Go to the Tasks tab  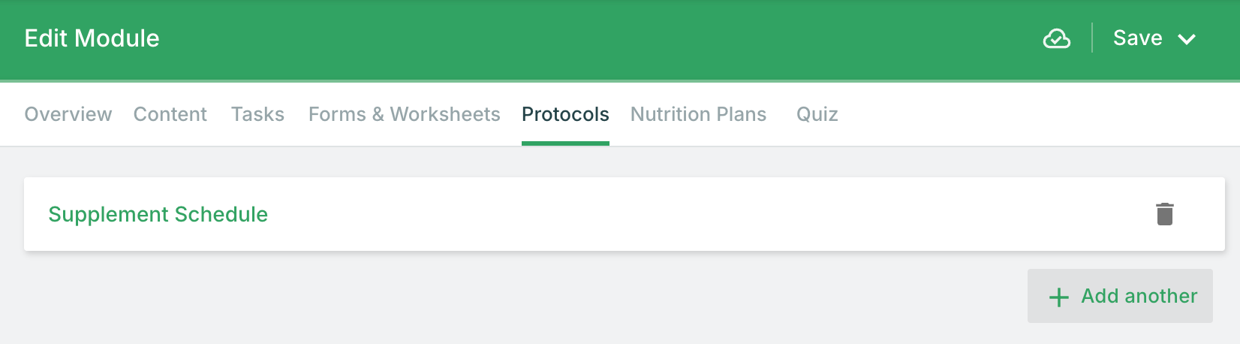tap(257, 114)
